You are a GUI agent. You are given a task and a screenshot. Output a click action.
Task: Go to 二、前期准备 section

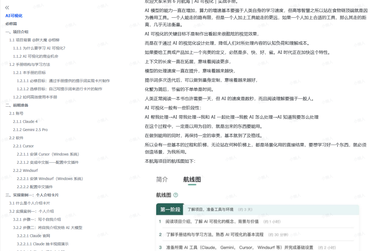pos(17,105)
